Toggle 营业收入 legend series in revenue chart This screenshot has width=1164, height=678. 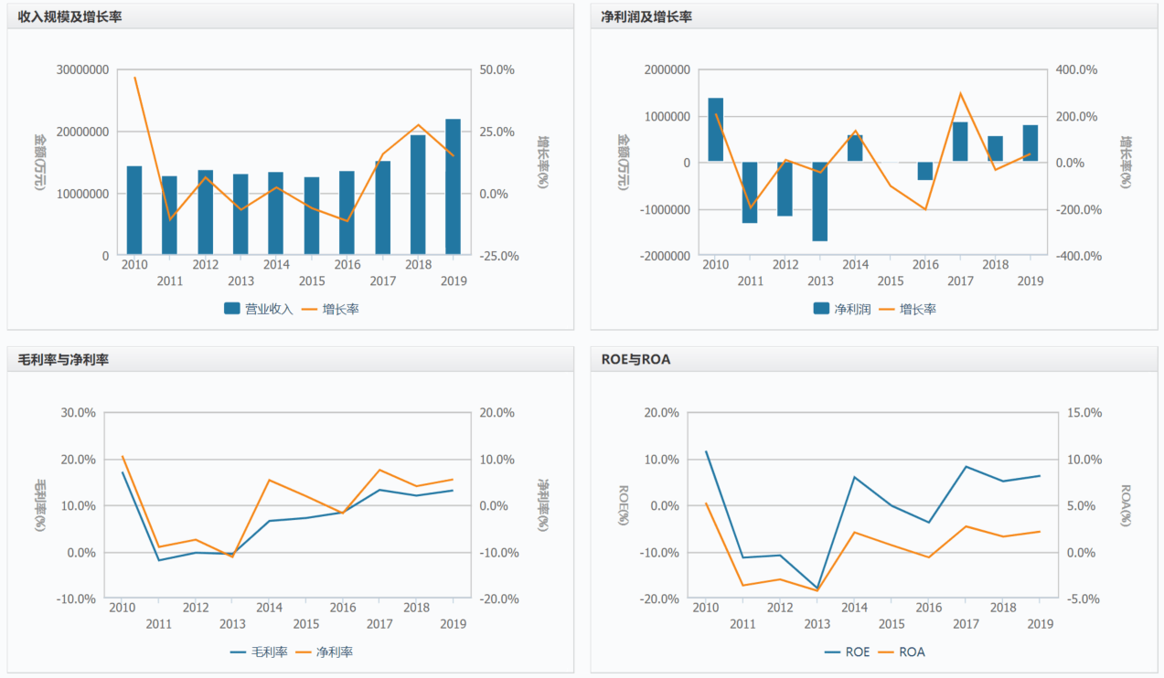coord(258,309)
